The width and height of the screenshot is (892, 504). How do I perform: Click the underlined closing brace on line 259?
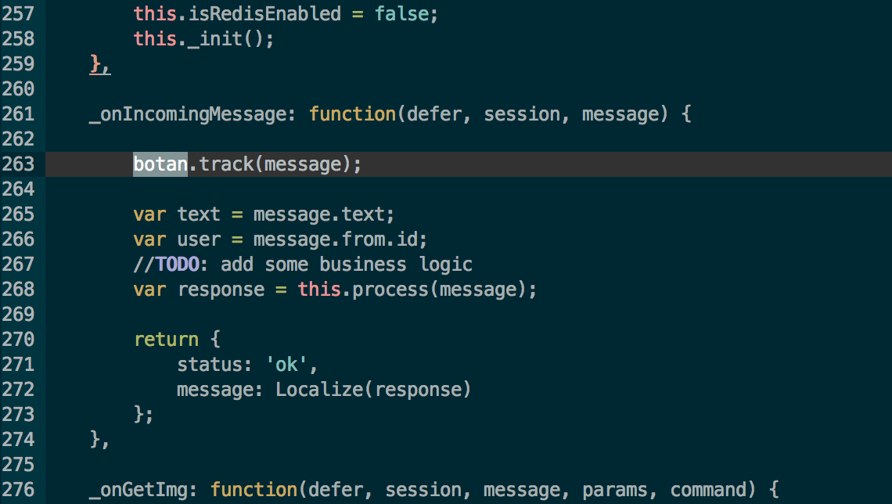coord(95,64)
